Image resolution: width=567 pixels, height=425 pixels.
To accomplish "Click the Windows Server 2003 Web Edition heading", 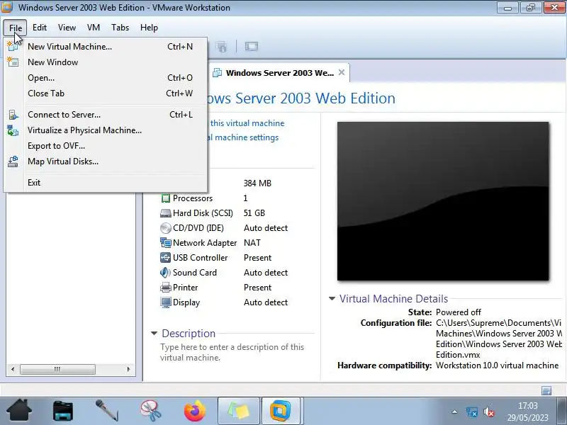I will (x=301, y=98).
